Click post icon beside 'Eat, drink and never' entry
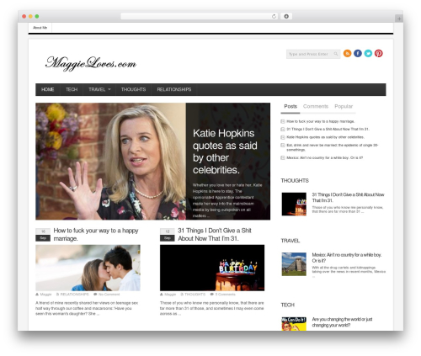421x356 pixels. coord(283,145)
